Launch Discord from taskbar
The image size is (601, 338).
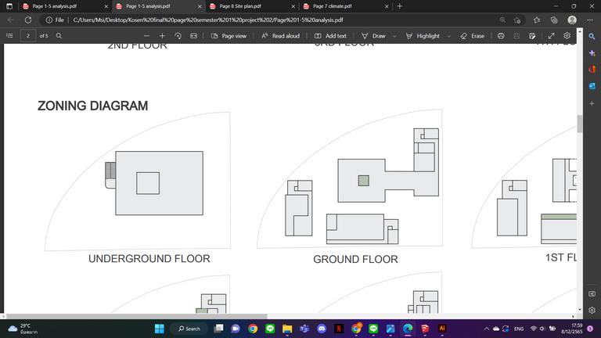pyautogui.click(x=322, y=329)
